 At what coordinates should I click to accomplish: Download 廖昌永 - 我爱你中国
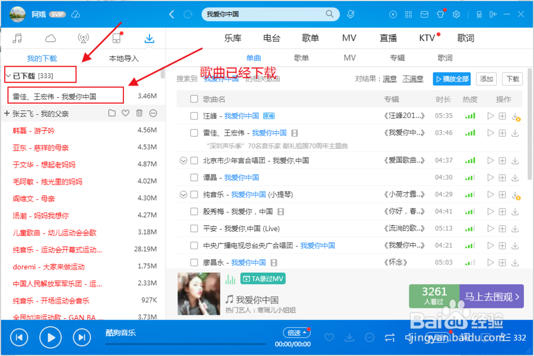515,263
